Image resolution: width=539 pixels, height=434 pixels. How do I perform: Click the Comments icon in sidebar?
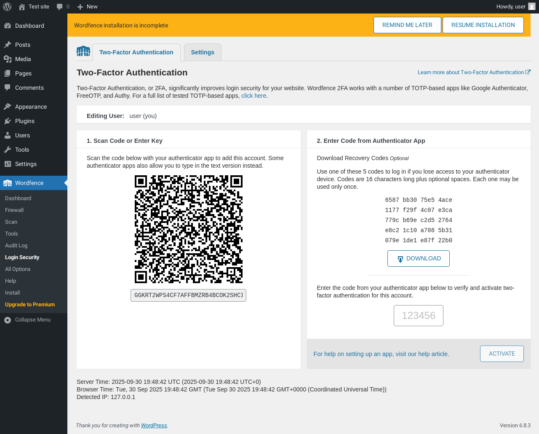click(8, 88)
